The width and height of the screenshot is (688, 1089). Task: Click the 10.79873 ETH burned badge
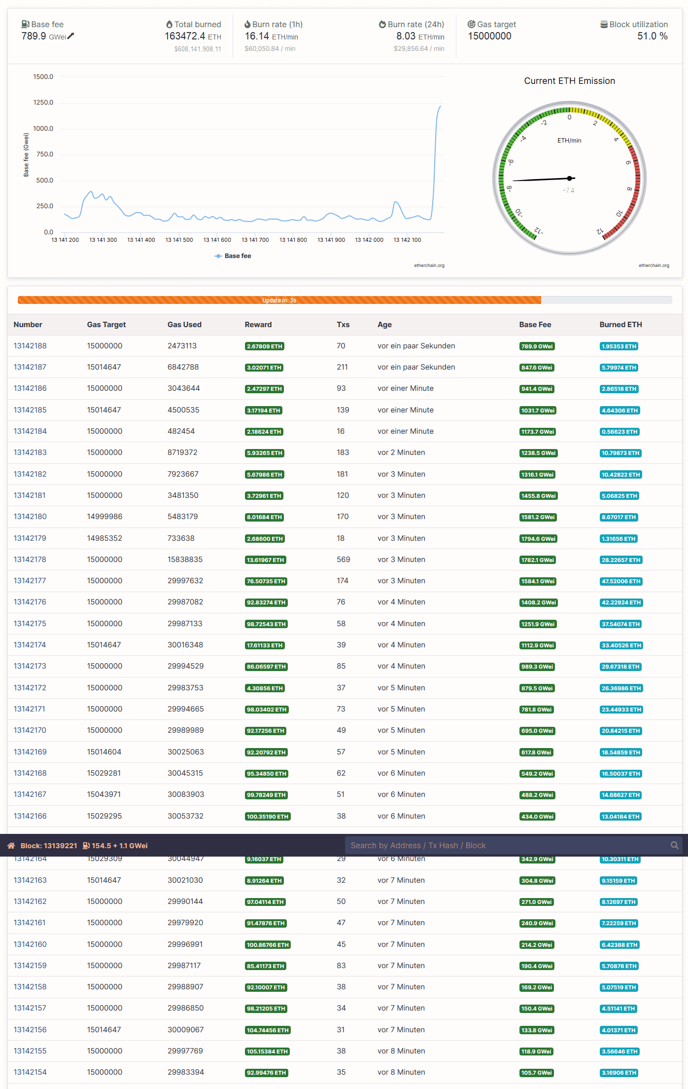click(x=620, y=453)
